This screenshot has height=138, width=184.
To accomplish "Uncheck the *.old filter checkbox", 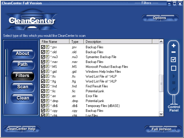I will (x=43, y=52).
